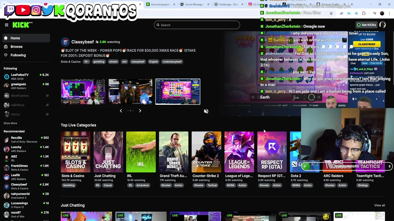394x221 pixels.
Task: Select the classybeef tag
Action: (138, 62)
